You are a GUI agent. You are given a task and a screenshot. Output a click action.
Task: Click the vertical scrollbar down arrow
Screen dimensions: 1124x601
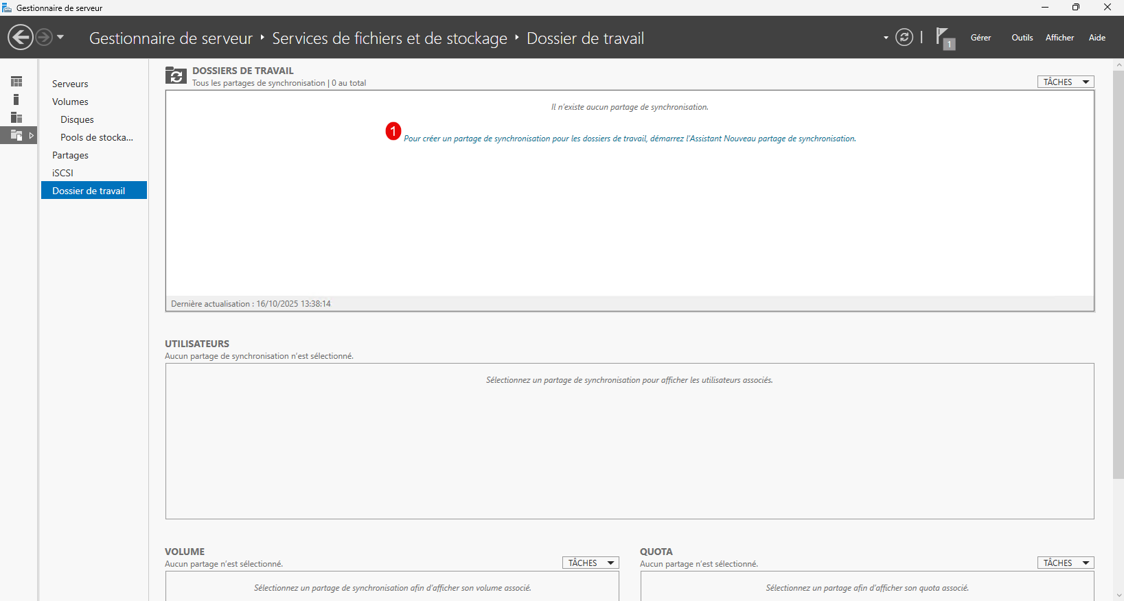click(1119, 596)
